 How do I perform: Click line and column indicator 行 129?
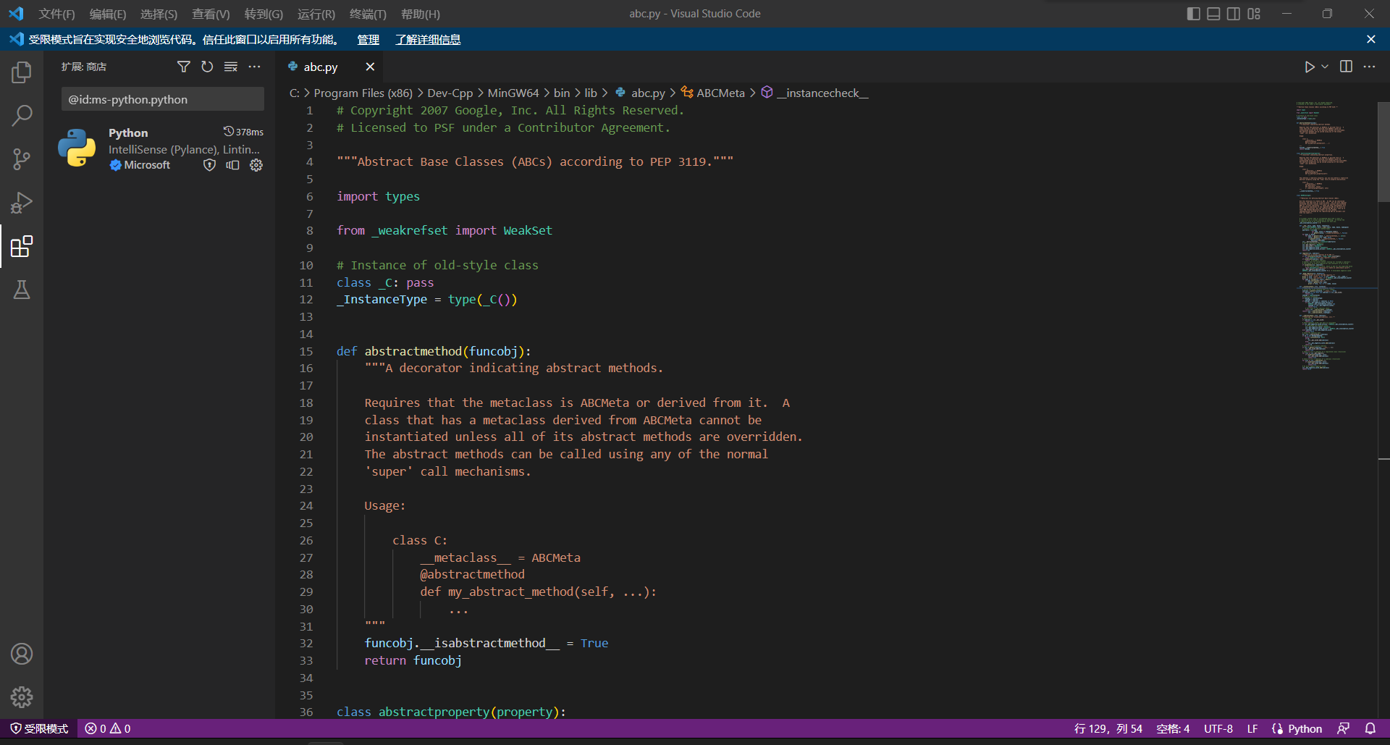pos(1108,728)
